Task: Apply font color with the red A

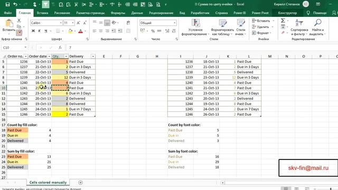Action: pos(81,31)
